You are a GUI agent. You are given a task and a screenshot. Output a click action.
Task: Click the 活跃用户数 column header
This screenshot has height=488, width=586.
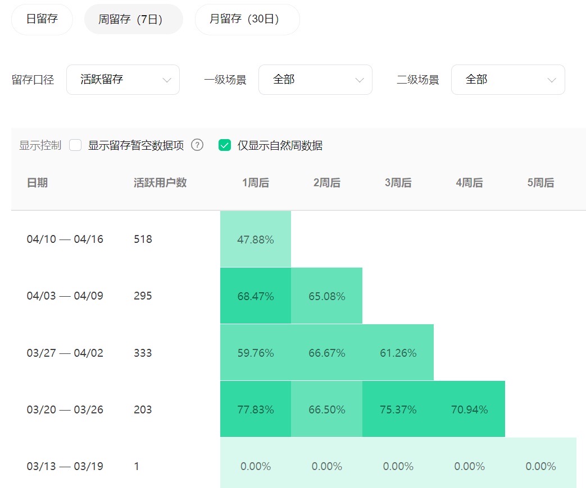point(160,183)
